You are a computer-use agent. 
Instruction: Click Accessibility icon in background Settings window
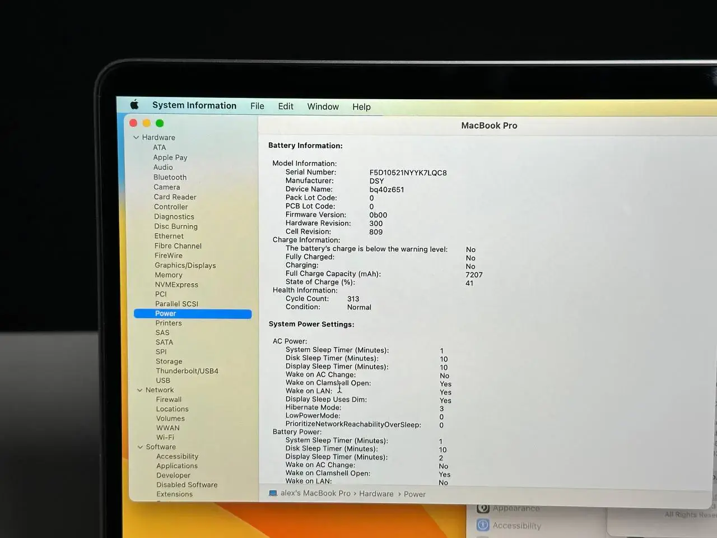(483, 525)
